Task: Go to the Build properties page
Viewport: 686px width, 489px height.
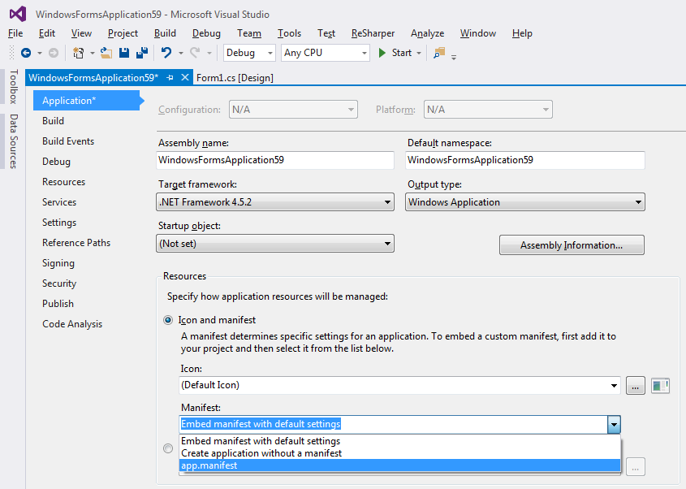Action: click(x=53, y=121)
